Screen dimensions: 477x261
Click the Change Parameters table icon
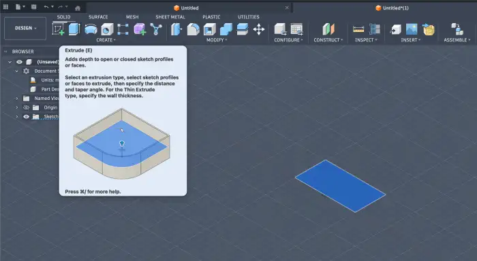click(296, 29)
